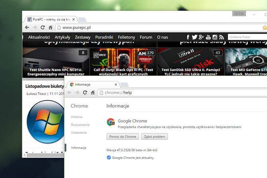
Task: Go forward in the PurePC window
Action: [x=35, y=28]
